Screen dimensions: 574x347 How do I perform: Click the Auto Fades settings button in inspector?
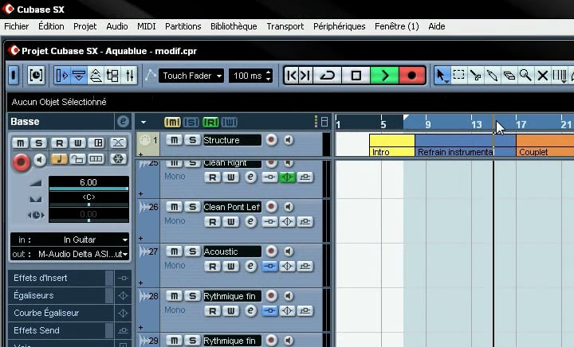[118, 142]
